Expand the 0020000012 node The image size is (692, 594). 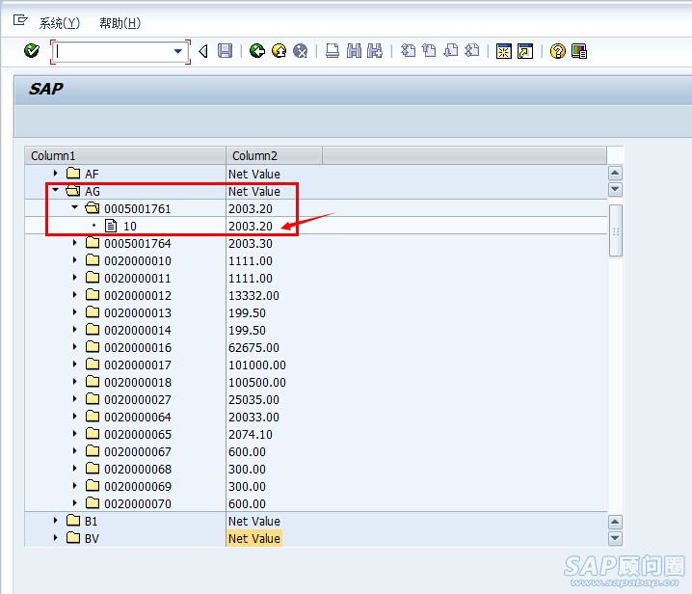(x=74, y=295)
